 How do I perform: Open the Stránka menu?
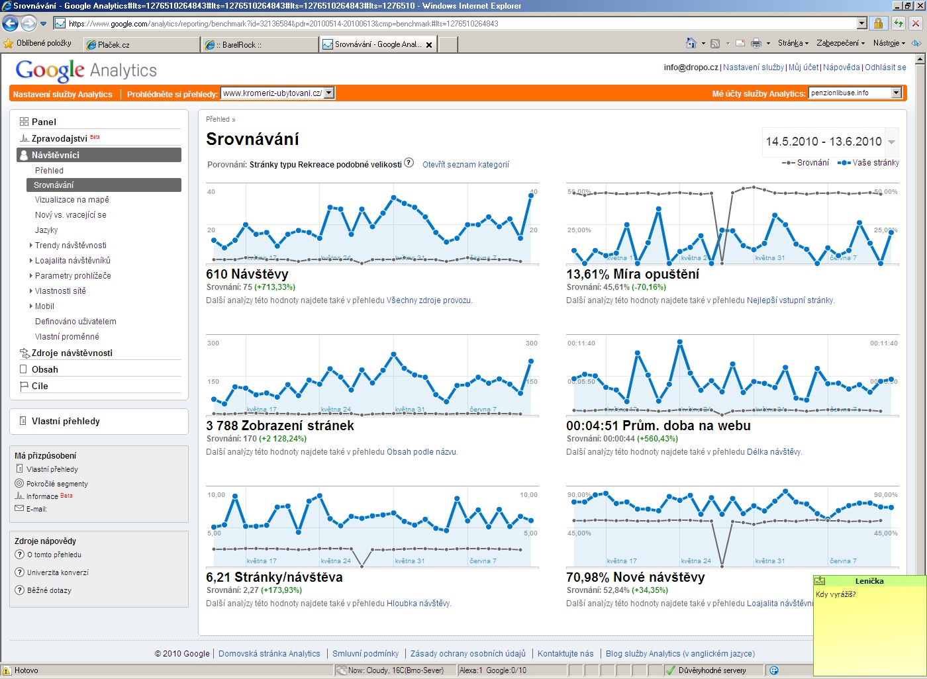[x=793, y=43]
